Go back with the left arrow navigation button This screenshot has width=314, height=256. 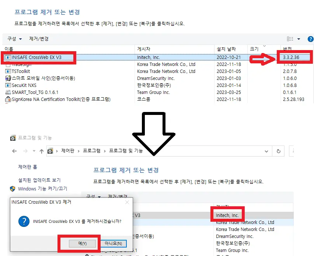click(x=14, y=151)
